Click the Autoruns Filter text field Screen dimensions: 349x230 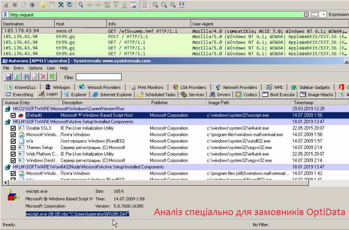98,77
